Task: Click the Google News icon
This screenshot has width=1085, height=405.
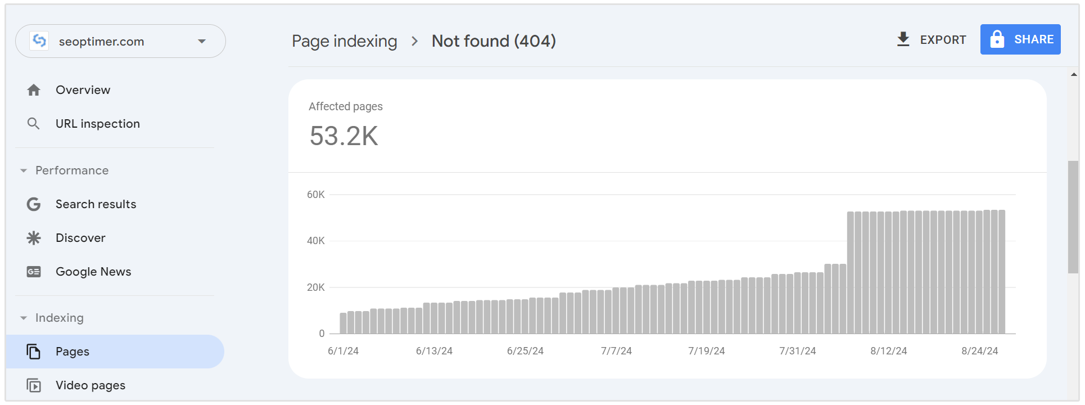Action: 34,272
